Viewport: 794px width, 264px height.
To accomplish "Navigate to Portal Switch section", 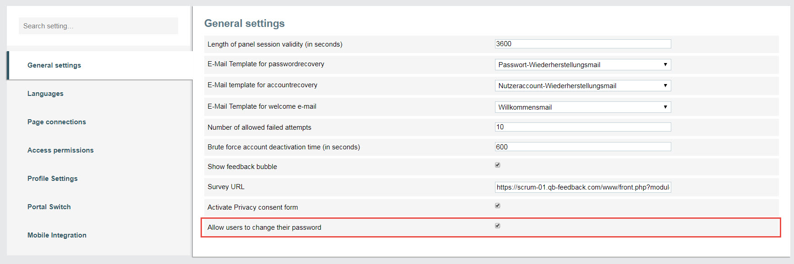I will [x=49, y=207].
